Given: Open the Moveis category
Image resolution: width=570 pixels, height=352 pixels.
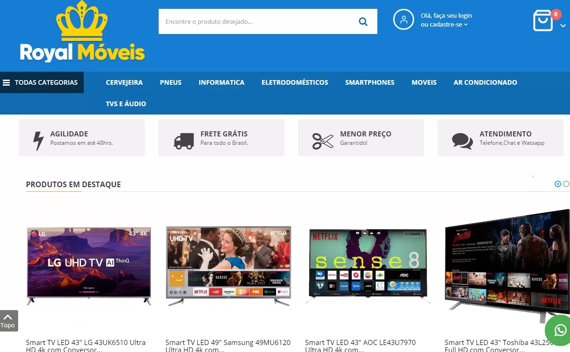Looking at the screenshot, I should 424,82.
